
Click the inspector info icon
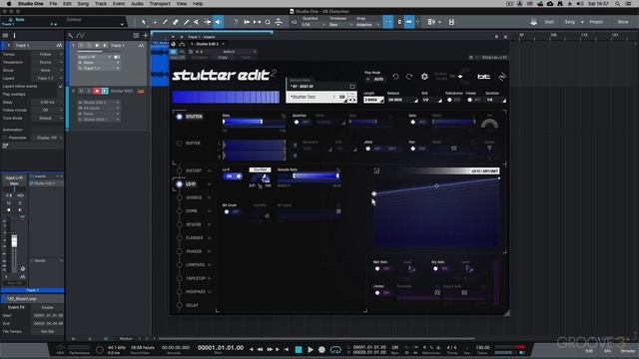[x=14, y=36]
